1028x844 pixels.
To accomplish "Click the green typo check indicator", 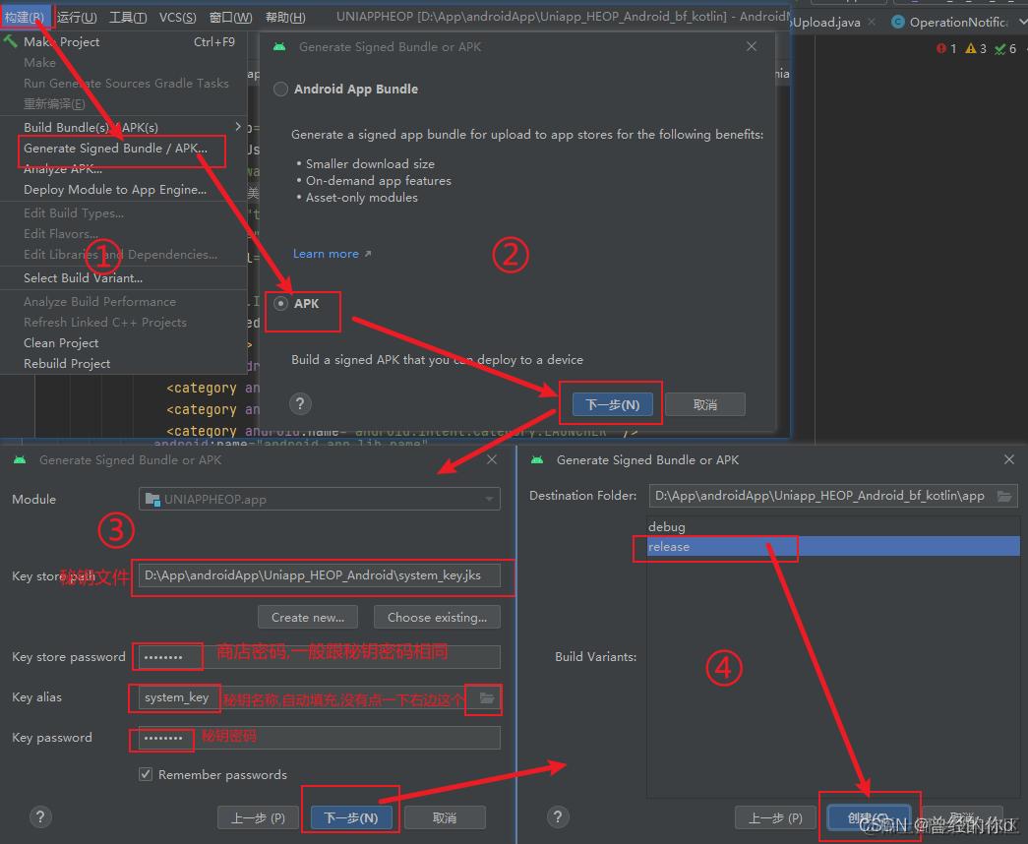I will (x=1005, y=48).
